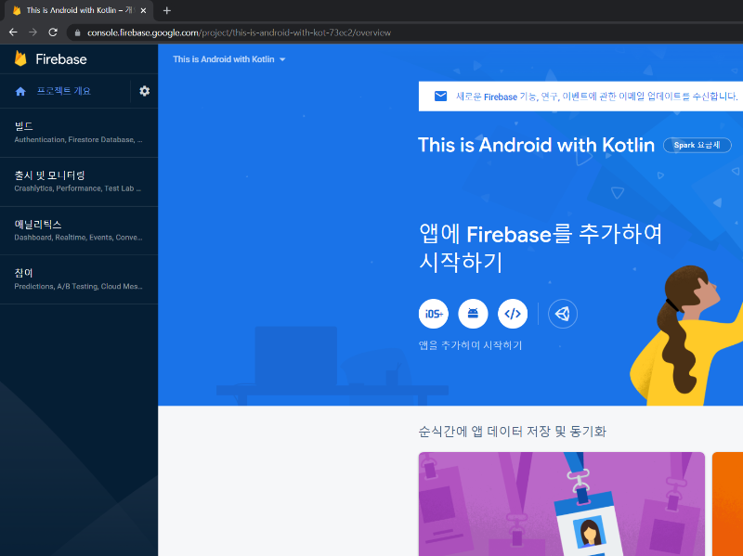Close the This is Android with Kotlin tab
Viewport: 743px width, 556px height.
tap(144, 10)
